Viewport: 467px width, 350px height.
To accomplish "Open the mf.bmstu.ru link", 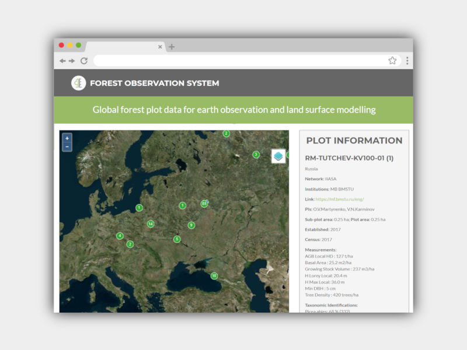I will [x=340, y=199].
